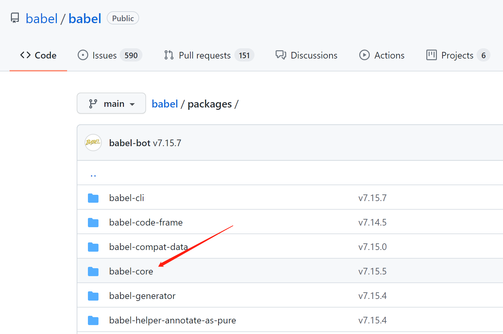Click the babel-bot avatar icon
This screenshot has width=503, height=334.
[x=93, y=143]
